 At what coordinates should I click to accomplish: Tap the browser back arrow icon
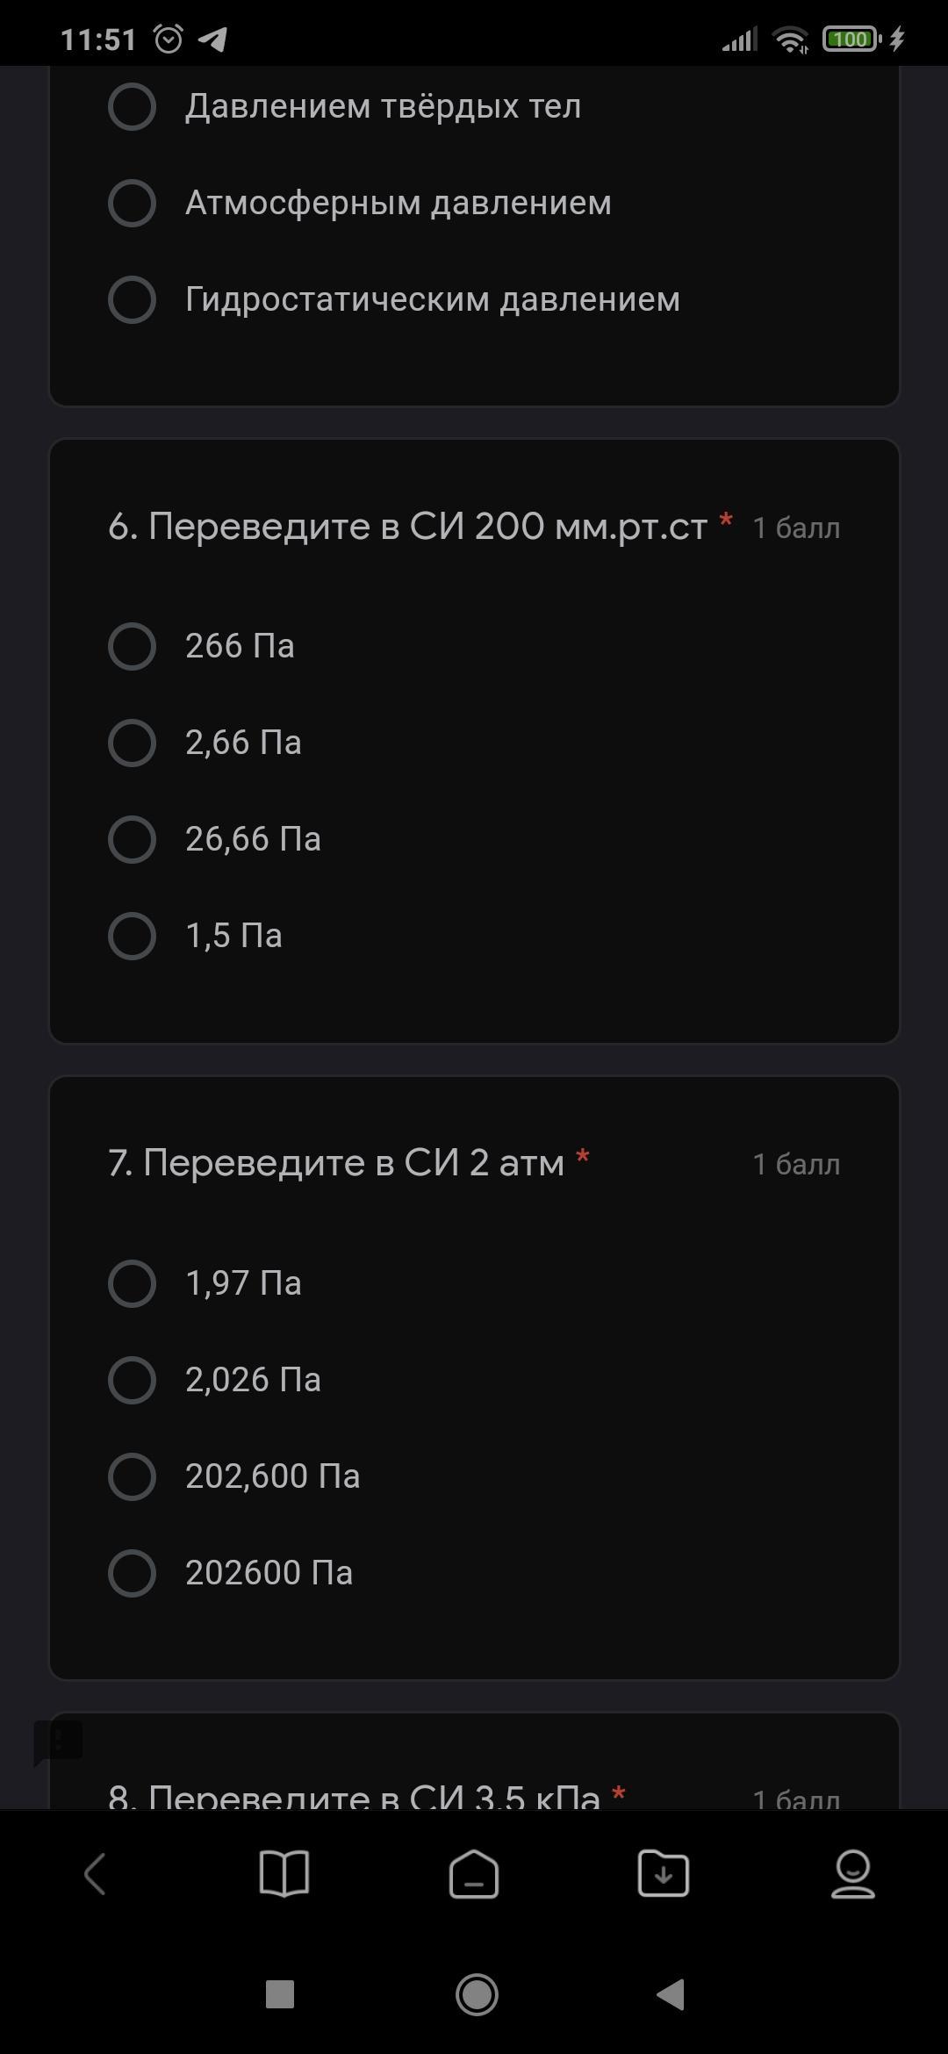coord(95,1874)
